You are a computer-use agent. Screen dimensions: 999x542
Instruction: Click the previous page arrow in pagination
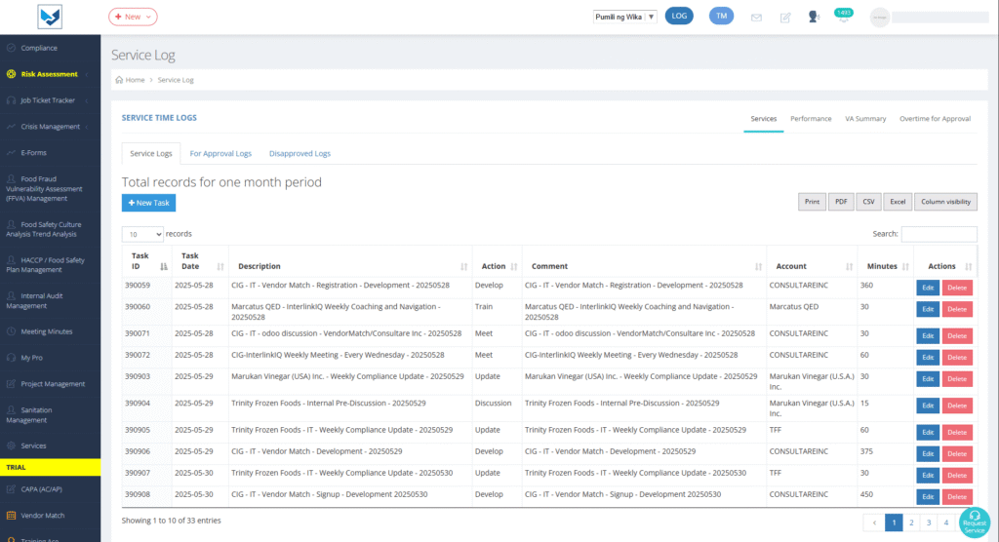[874, 523]
